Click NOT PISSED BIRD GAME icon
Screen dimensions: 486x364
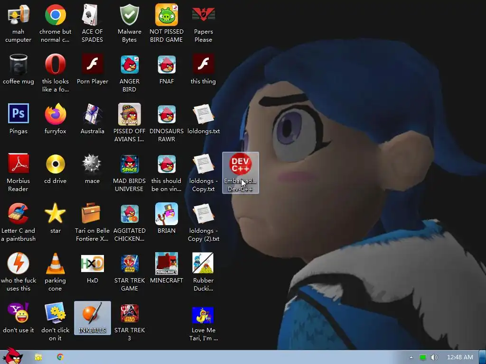point(167,23)
